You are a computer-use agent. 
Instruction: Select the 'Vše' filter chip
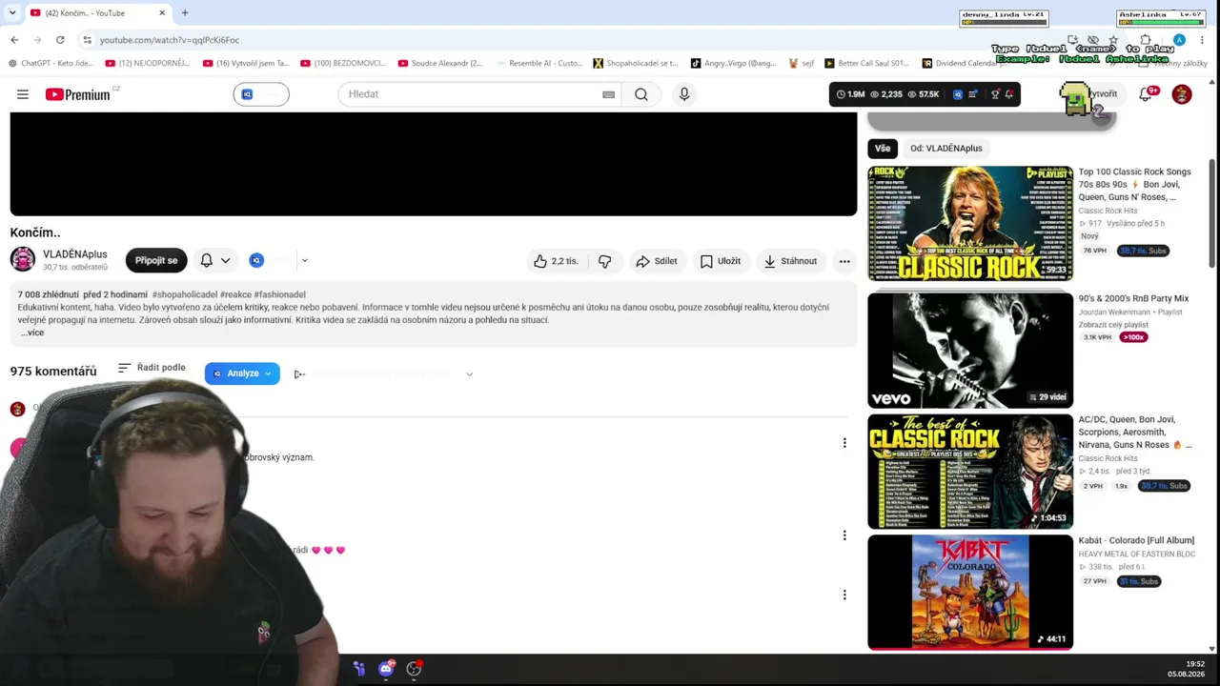[883, 149]
